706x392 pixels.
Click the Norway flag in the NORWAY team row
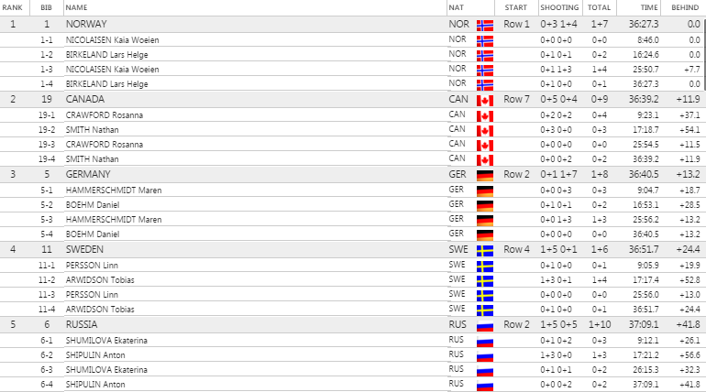coord(484,25)
